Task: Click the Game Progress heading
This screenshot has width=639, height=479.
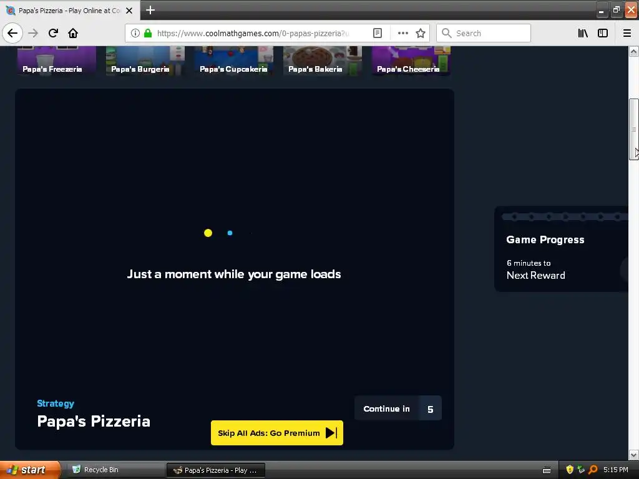Action: pyautogui.click(x=545, y=239)
